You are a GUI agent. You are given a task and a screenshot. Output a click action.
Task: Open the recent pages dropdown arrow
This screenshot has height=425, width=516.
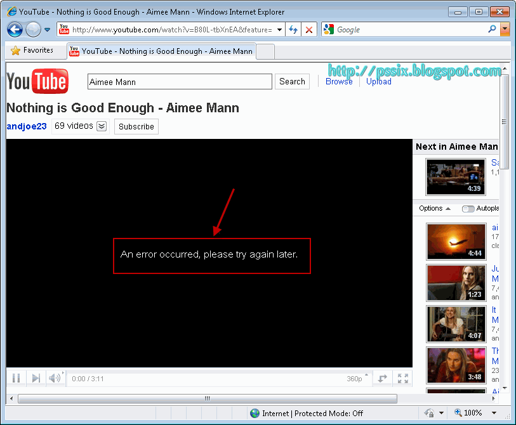(x=48, y=30)
